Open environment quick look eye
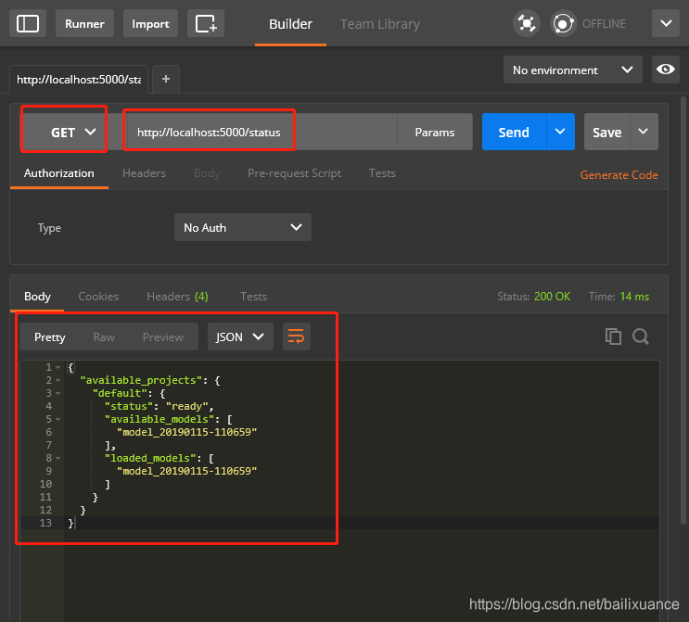Viewport: 689px width, 622px height. (x=665, y=70)
